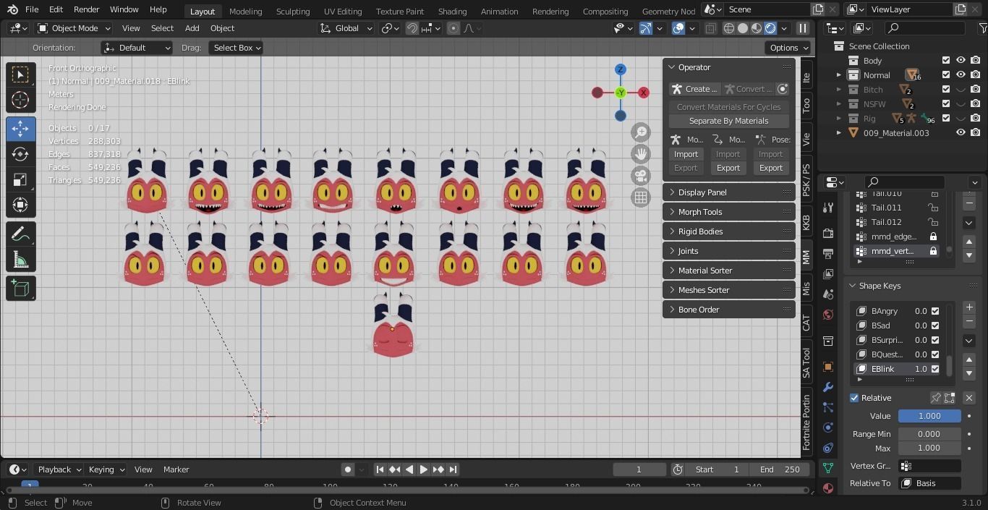Toggle the Relative checkbox
988x510 pixels.
point(854,398)
